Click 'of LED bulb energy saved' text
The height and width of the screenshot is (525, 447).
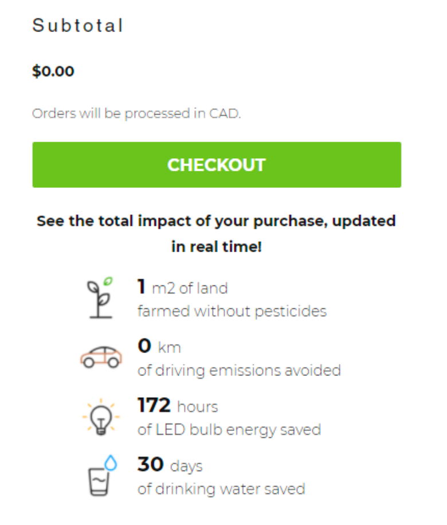229,430
